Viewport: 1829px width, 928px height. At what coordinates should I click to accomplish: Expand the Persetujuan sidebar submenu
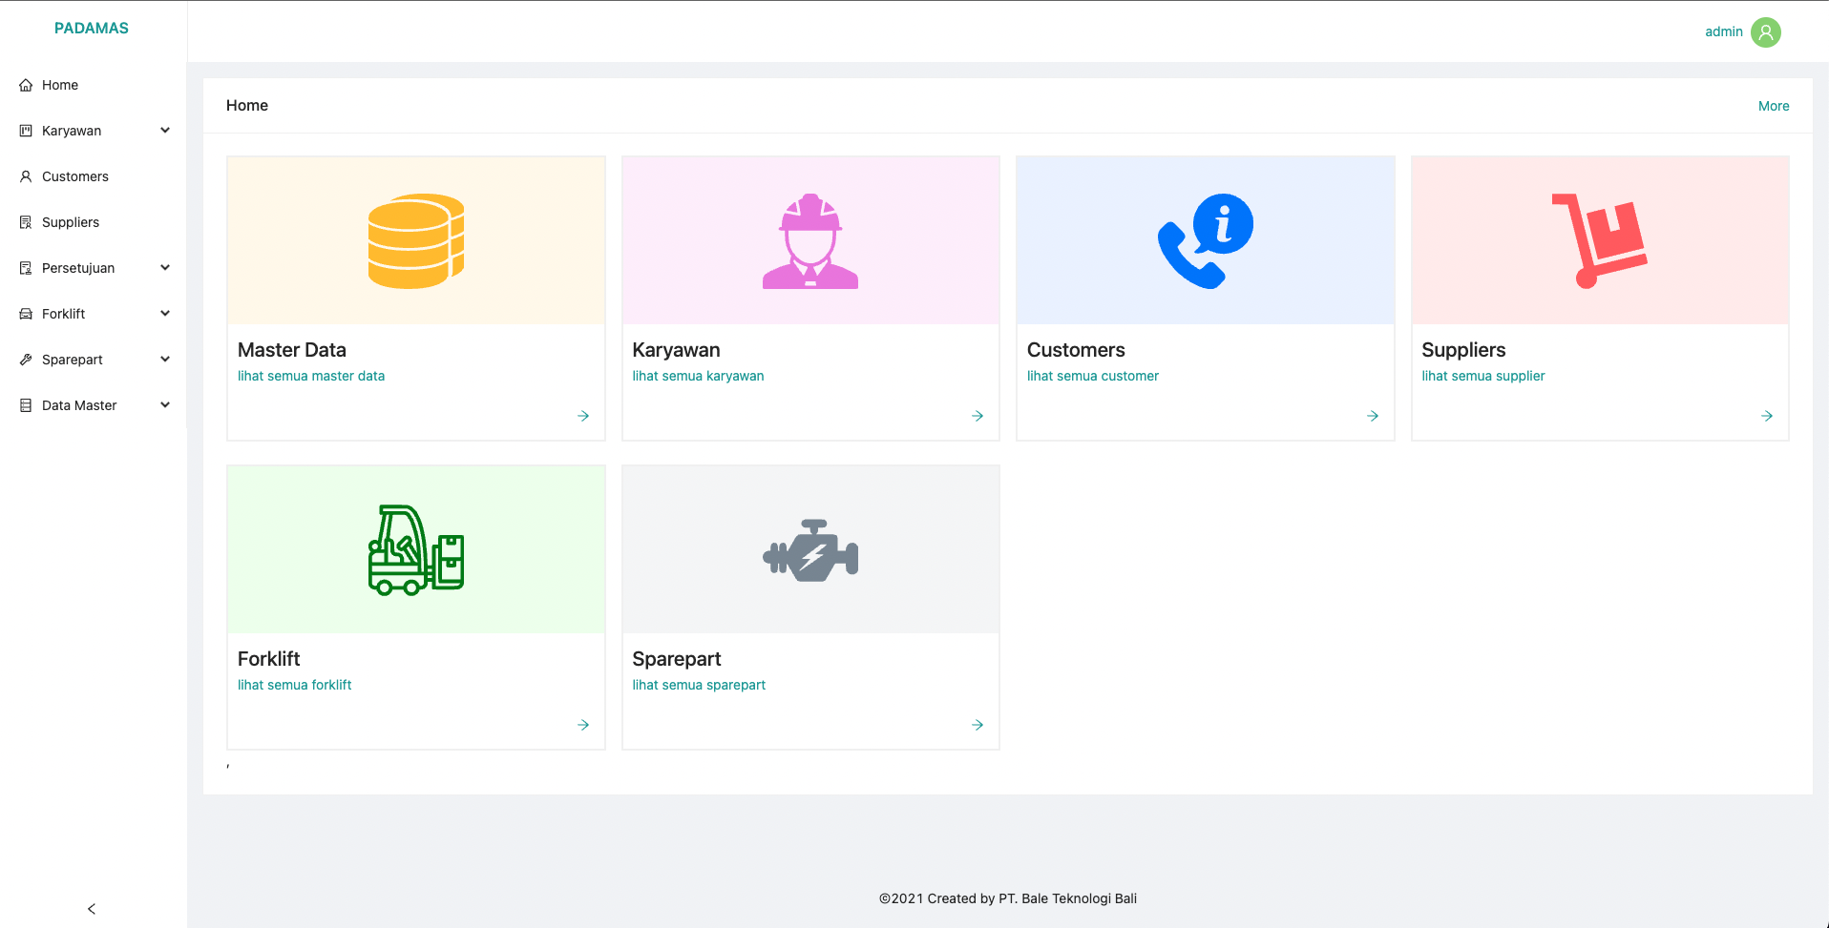[x=165, y=268]
